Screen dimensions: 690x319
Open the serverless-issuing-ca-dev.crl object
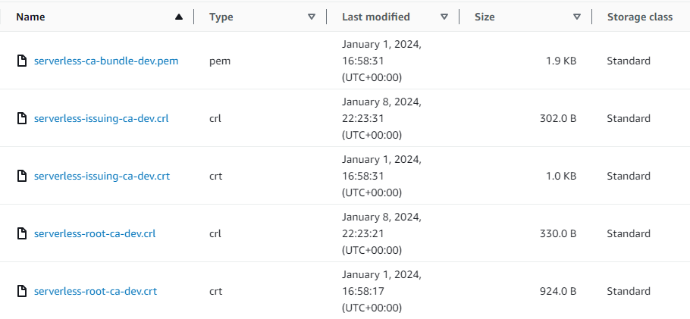(x=101, y=118)
